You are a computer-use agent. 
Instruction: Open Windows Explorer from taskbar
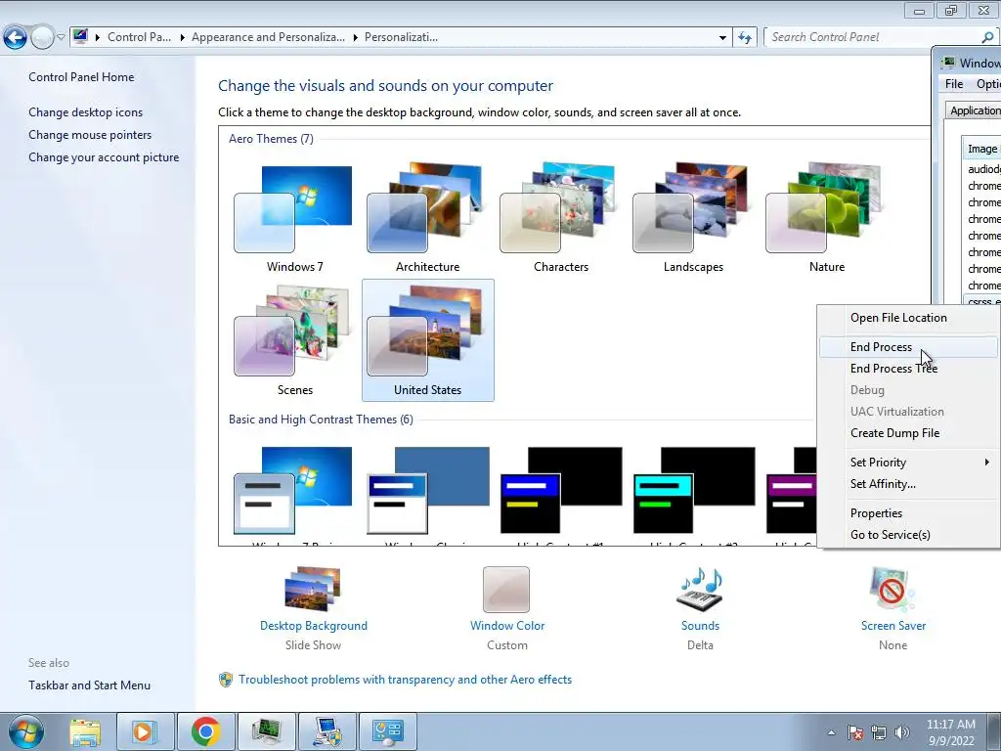click(x=85, y=731)
